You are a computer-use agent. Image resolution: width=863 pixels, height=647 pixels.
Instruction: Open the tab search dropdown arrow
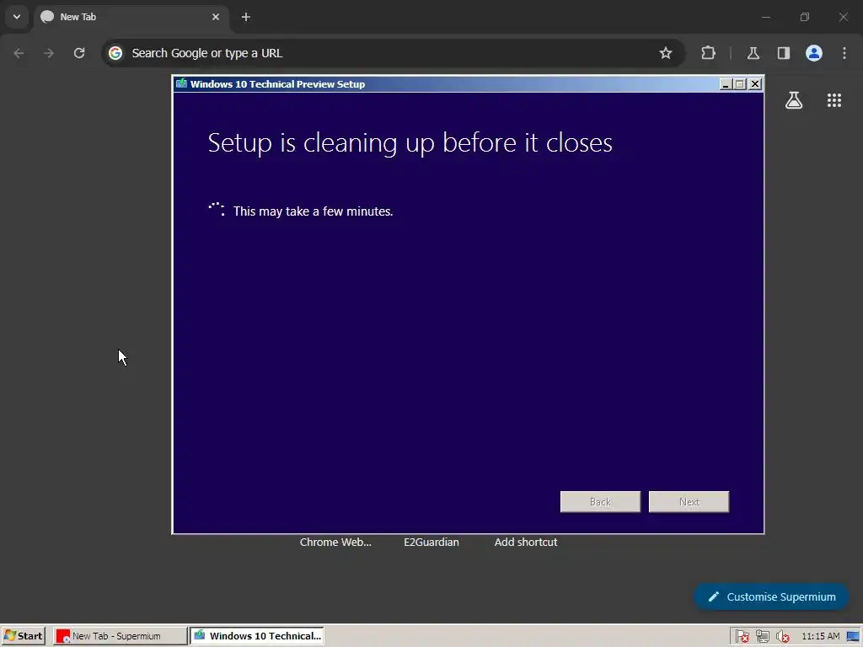17,17
